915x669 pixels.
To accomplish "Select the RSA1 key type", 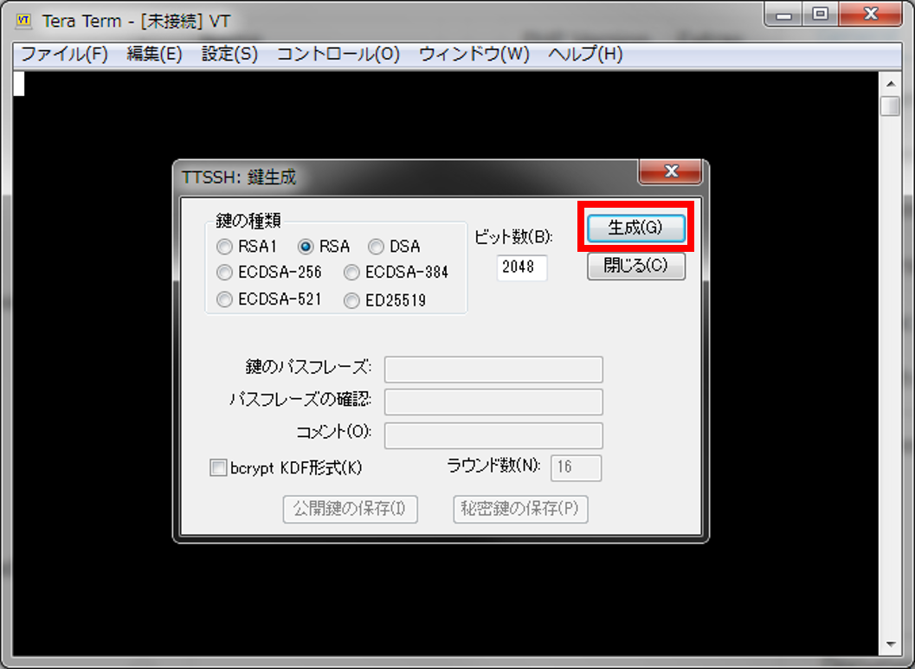I will point(225,247).
